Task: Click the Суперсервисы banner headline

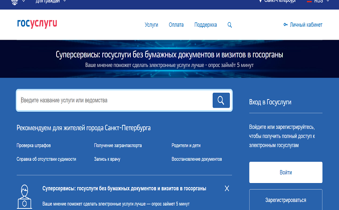Action: (169, 55)
